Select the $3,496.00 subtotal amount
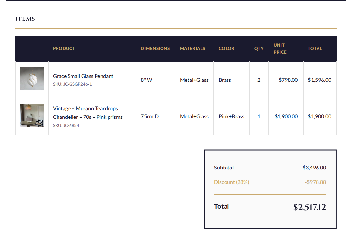351x236 pixels. [314, 168]
